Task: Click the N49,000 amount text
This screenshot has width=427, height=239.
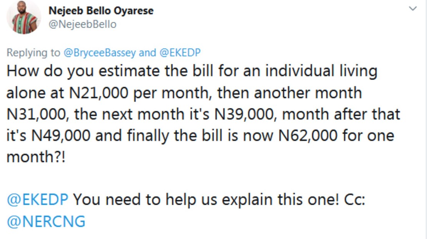Action: tap(61, 135)
